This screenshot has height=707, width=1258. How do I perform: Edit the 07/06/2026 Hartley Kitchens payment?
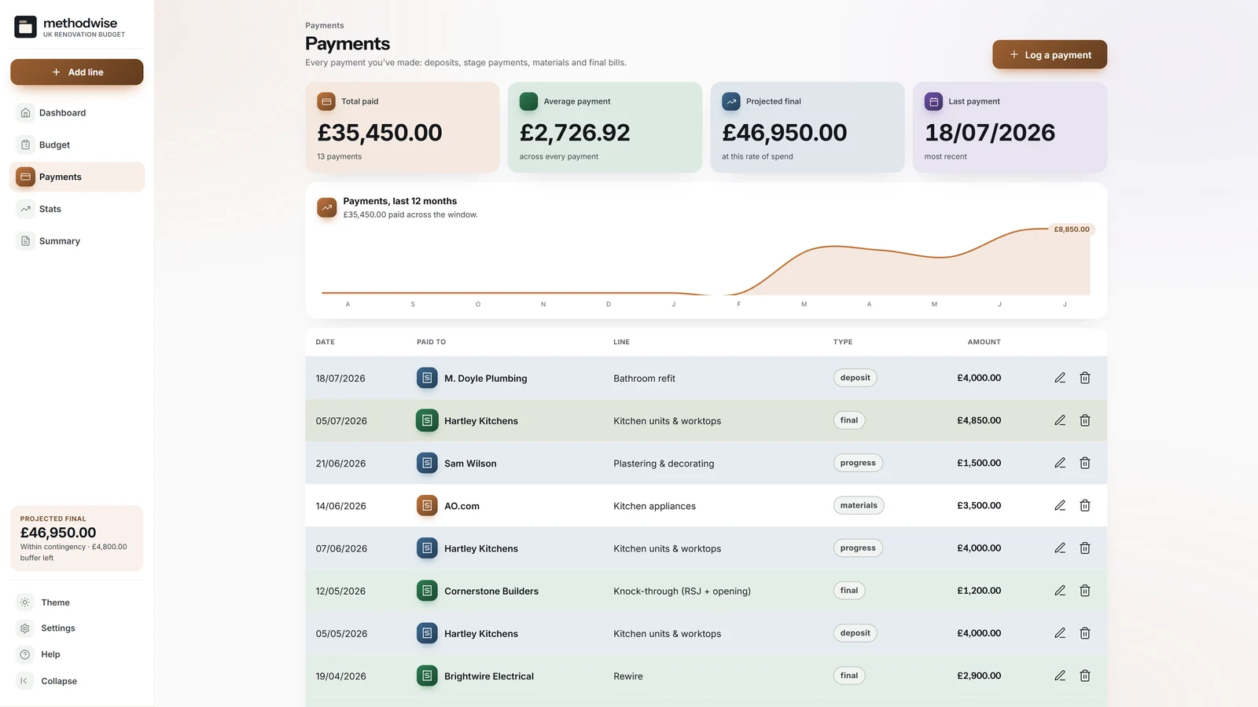pos(1060,548)
